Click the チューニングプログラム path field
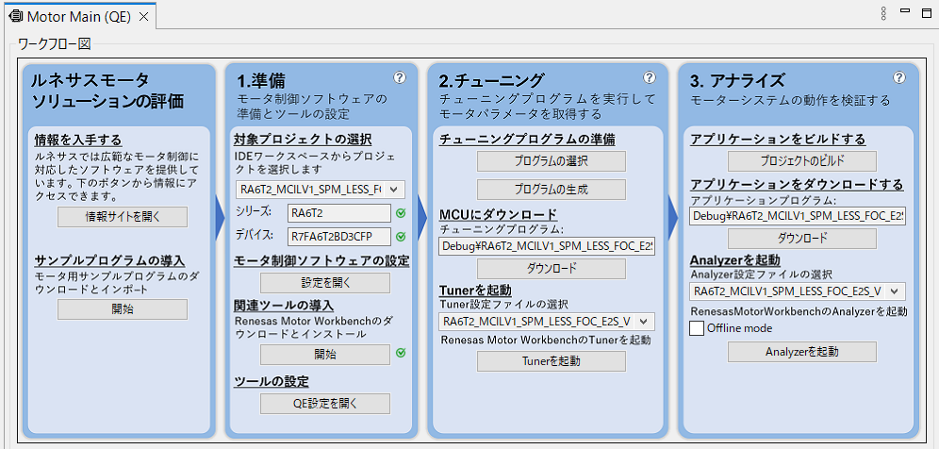This screenshot has width=939, height=449. tap(547, 246)
